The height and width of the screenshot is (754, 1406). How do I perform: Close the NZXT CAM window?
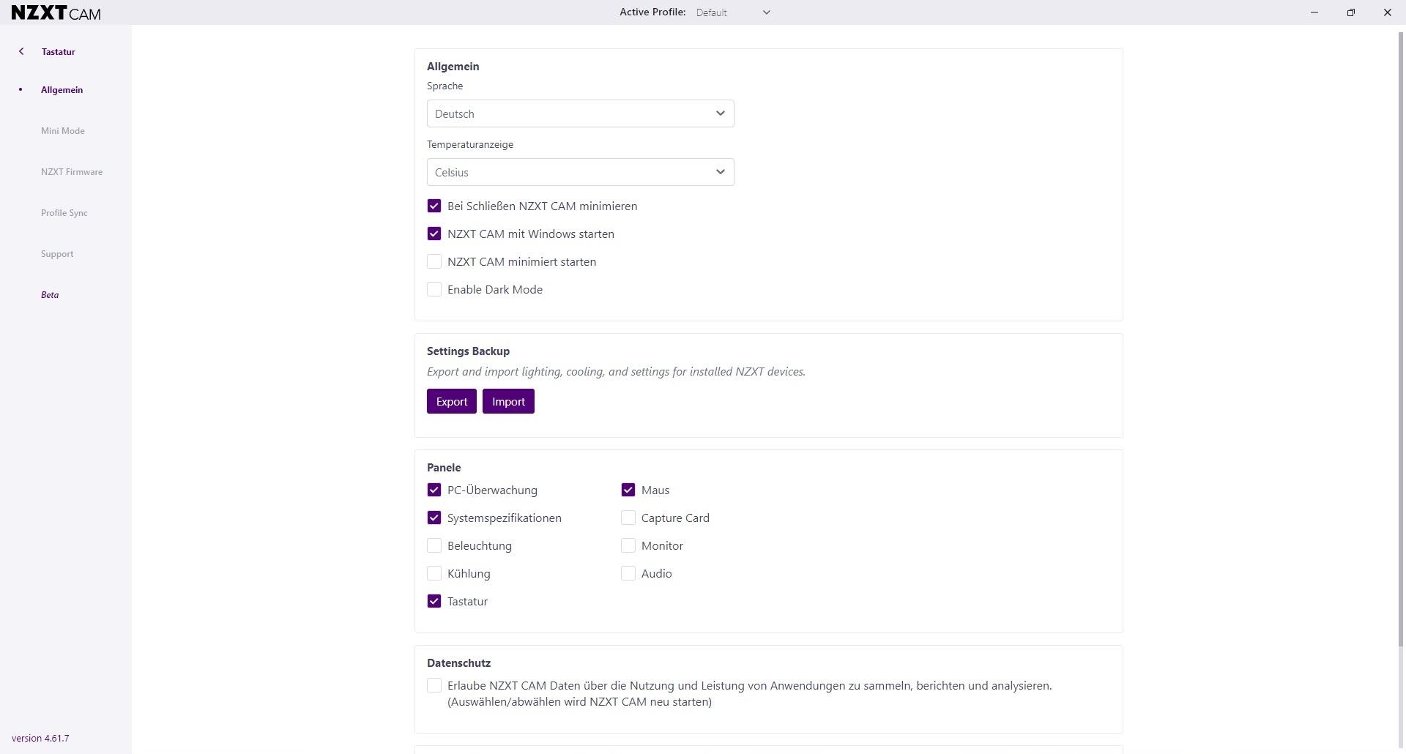point(1388,12)
